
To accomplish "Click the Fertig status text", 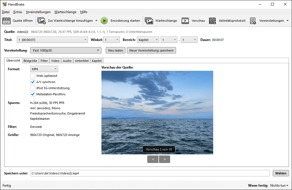I will point(7,185).
